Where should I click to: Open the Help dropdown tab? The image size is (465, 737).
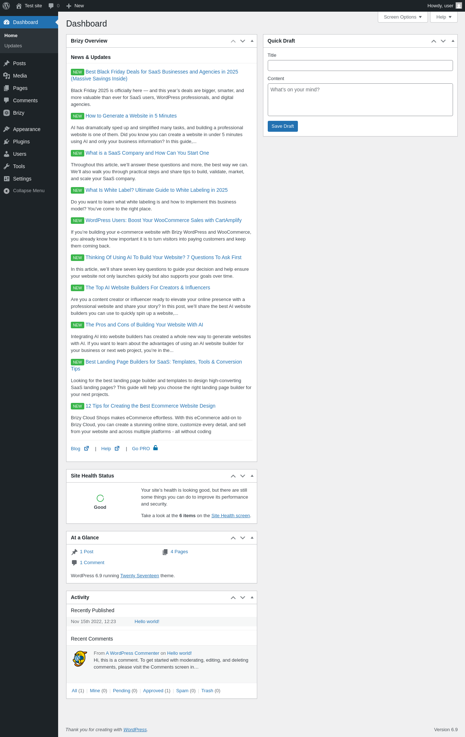tap(444, 17)
